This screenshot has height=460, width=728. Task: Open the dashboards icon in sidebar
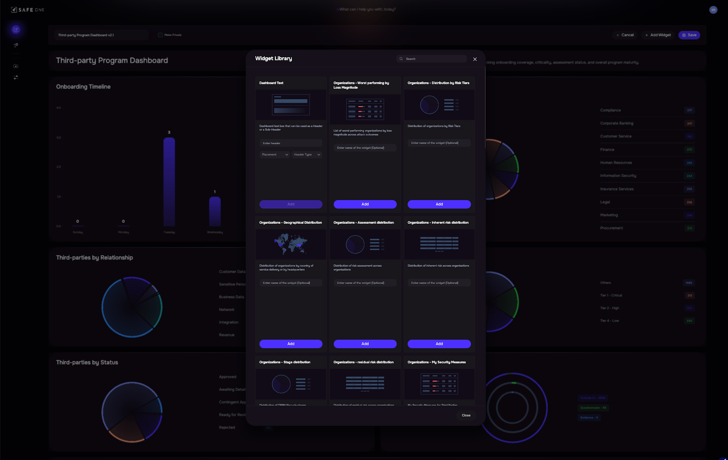tap(16, 29)
